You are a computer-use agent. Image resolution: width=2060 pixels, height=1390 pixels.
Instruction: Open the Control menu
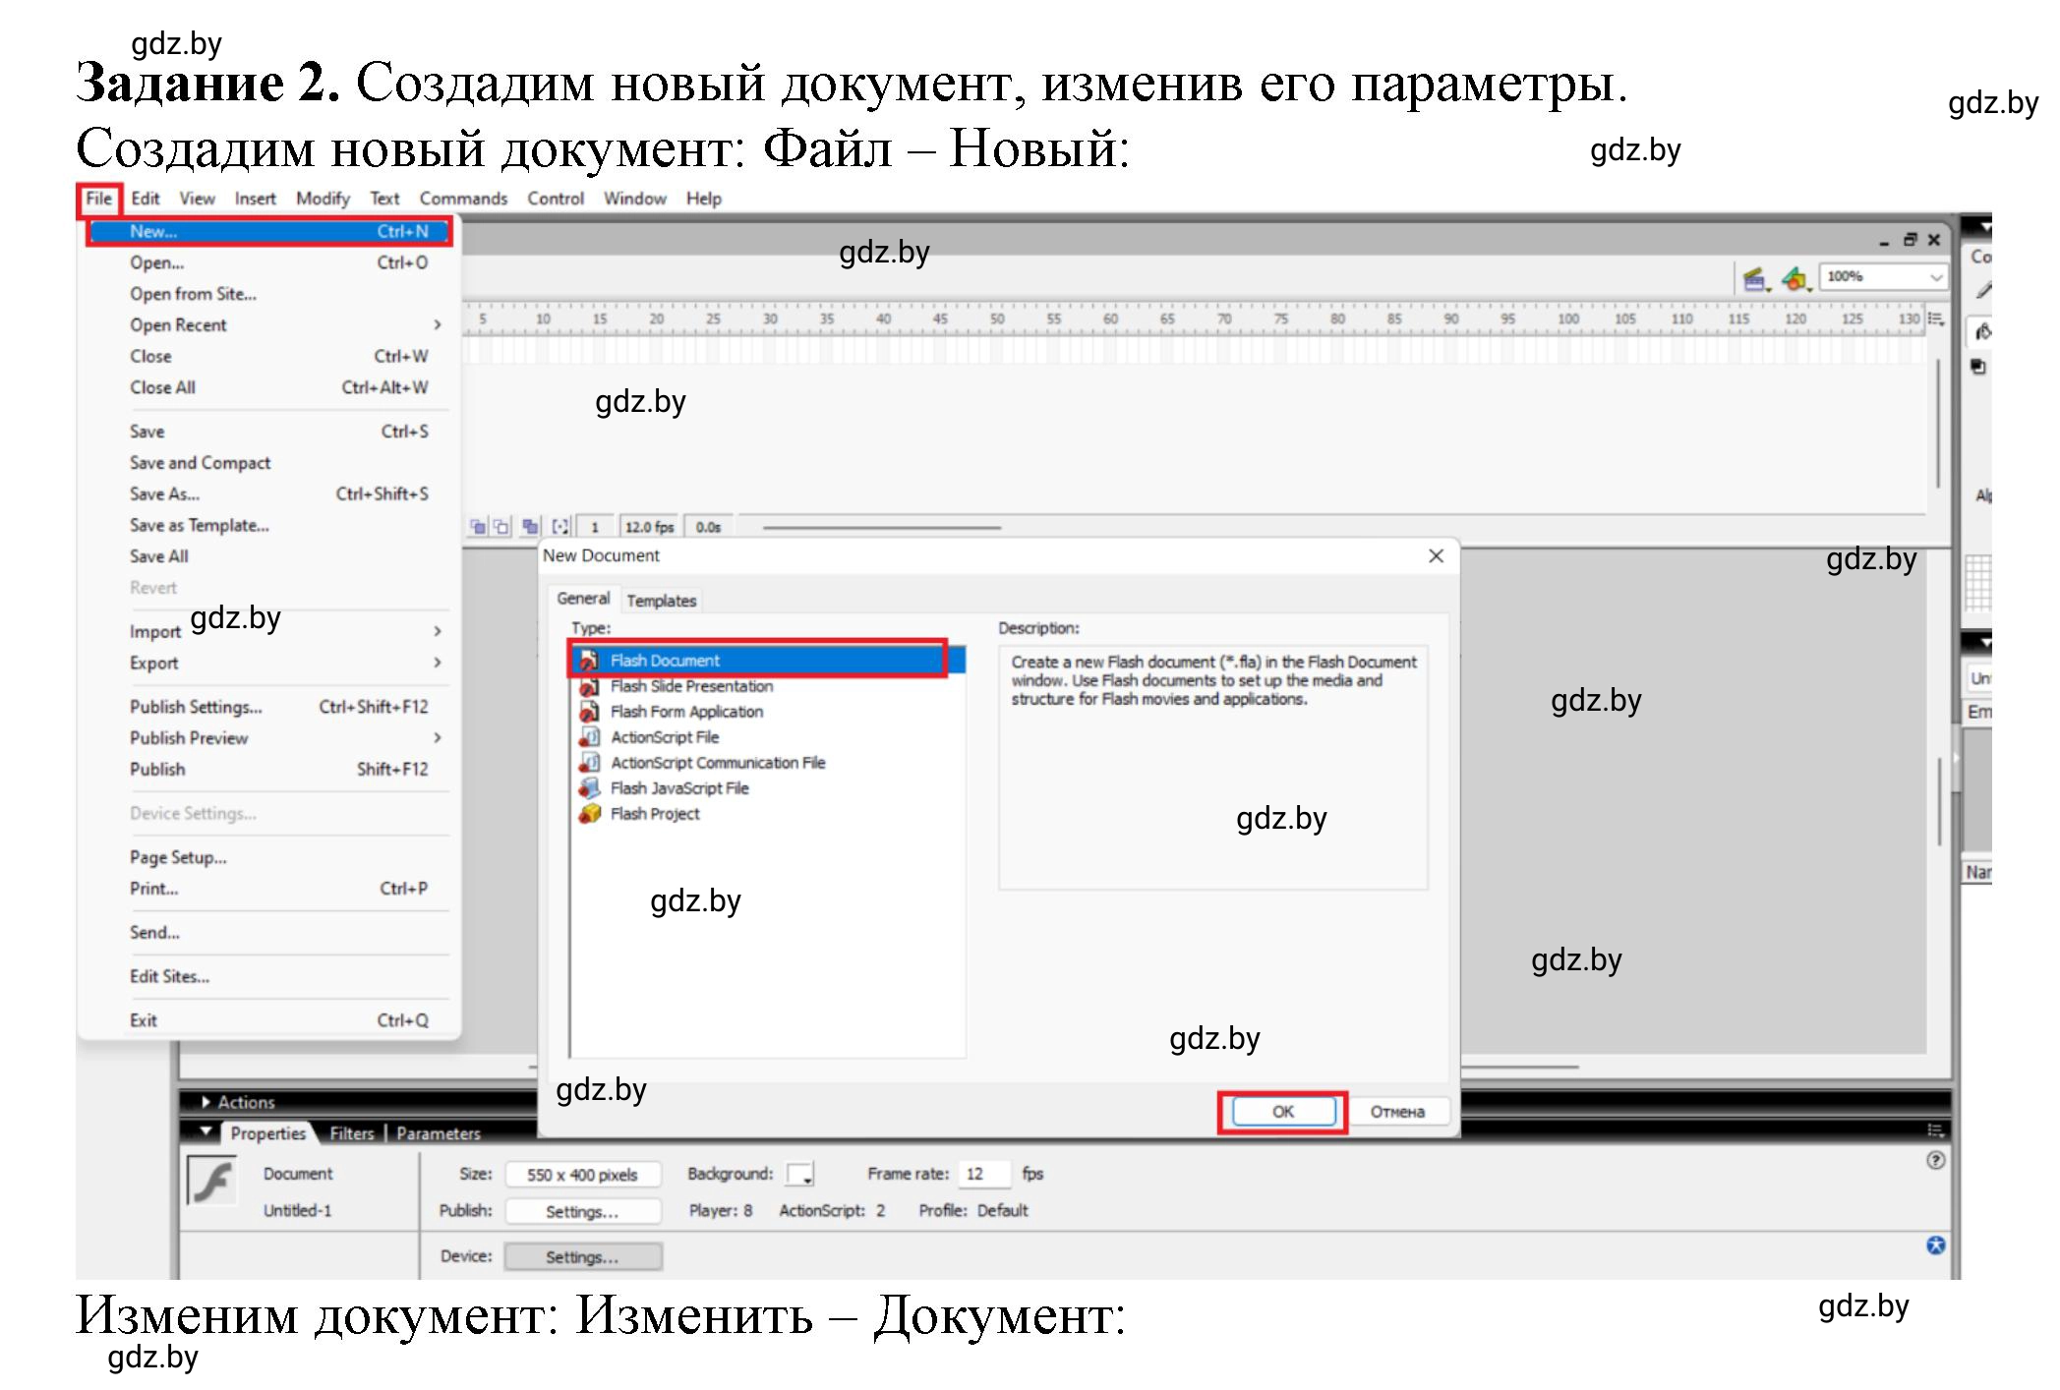coord(556,199)
